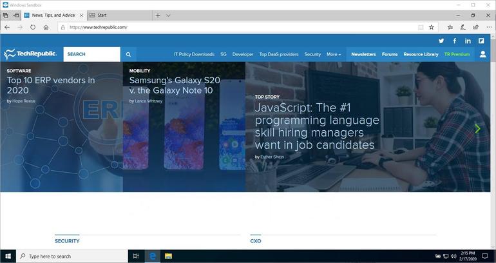This screenshot has height=263, width=496.
Task: Go back to previous page
Action: point(7,27)
